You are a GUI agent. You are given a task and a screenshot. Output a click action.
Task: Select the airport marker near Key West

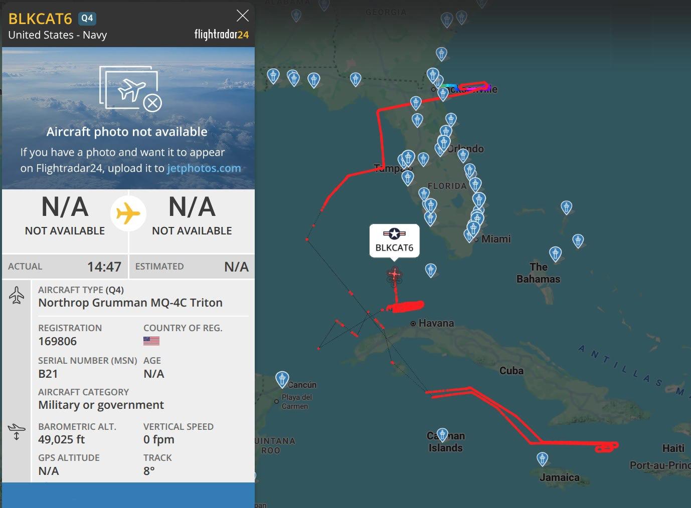coord(430,271)
